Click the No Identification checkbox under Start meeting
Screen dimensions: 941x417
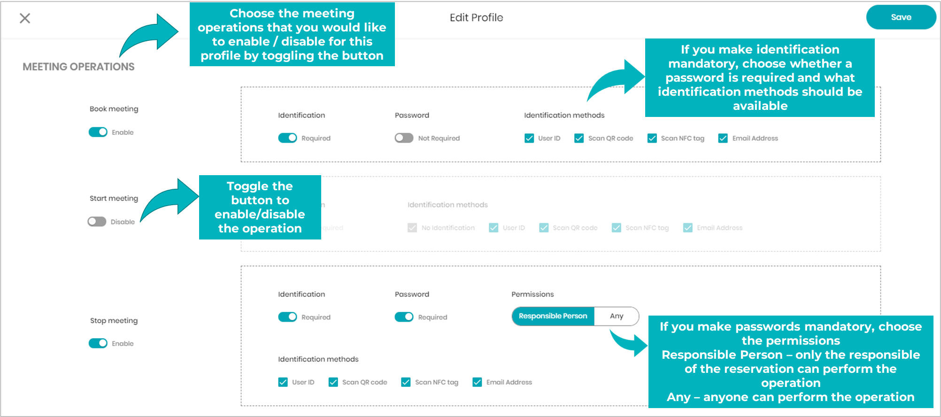[x=412, y=228]
